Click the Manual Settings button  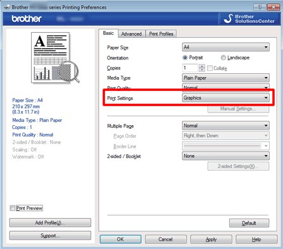click(x=238, y=109)
